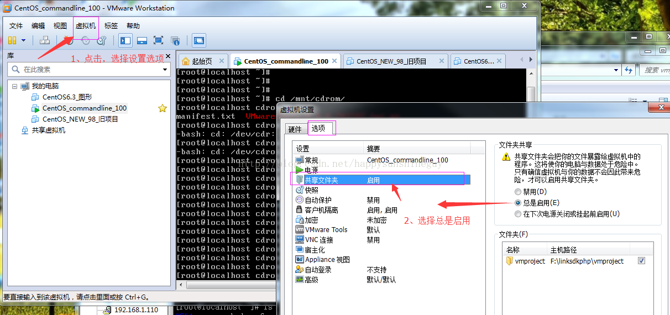Select 在下次电源关闭或挂起前启用(U) radio button

tap(517, 214)
